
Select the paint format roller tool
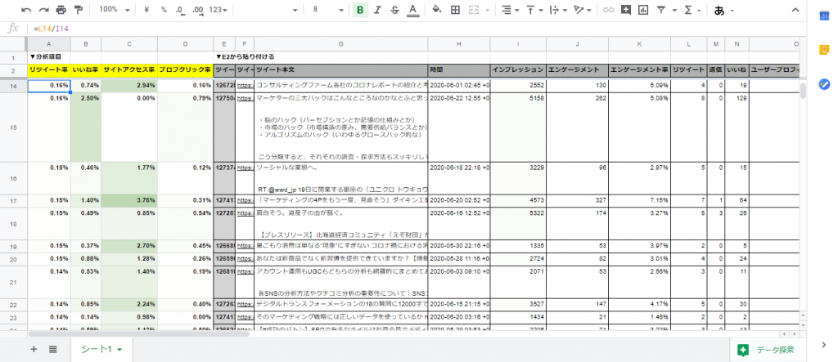[x=79, y=10]
